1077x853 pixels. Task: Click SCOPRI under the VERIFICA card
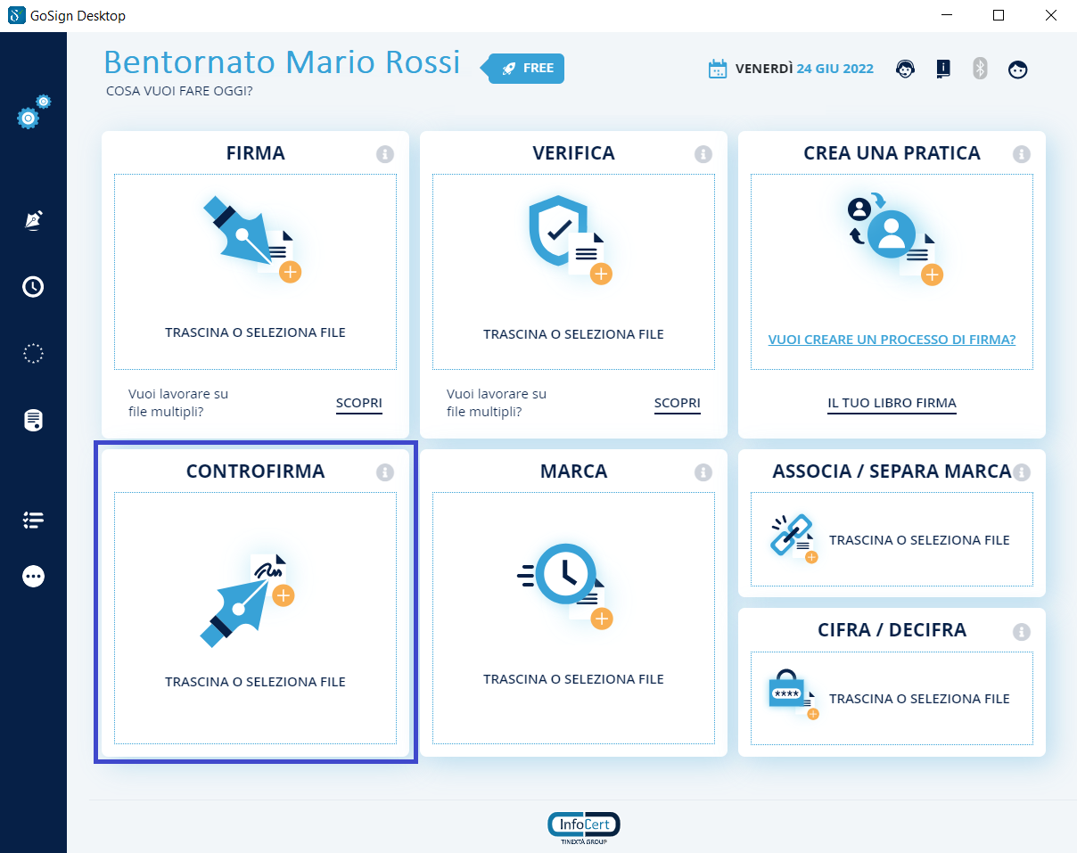pos(678,403)
